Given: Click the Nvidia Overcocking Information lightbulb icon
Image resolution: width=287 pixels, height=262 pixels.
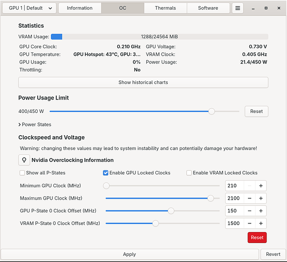Looking at the screenshot, I should point(24,160).
